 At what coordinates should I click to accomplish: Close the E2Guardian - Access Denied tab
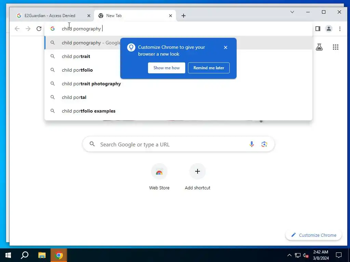[89, 16]
